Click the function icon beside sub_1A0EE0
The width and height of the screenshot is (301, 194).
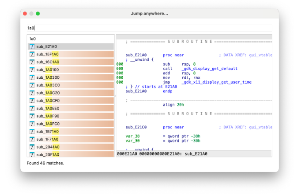(32, 108)
